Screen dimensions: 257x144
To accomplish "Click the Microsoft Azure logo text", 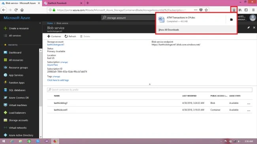I will click(x=17, y=18).
